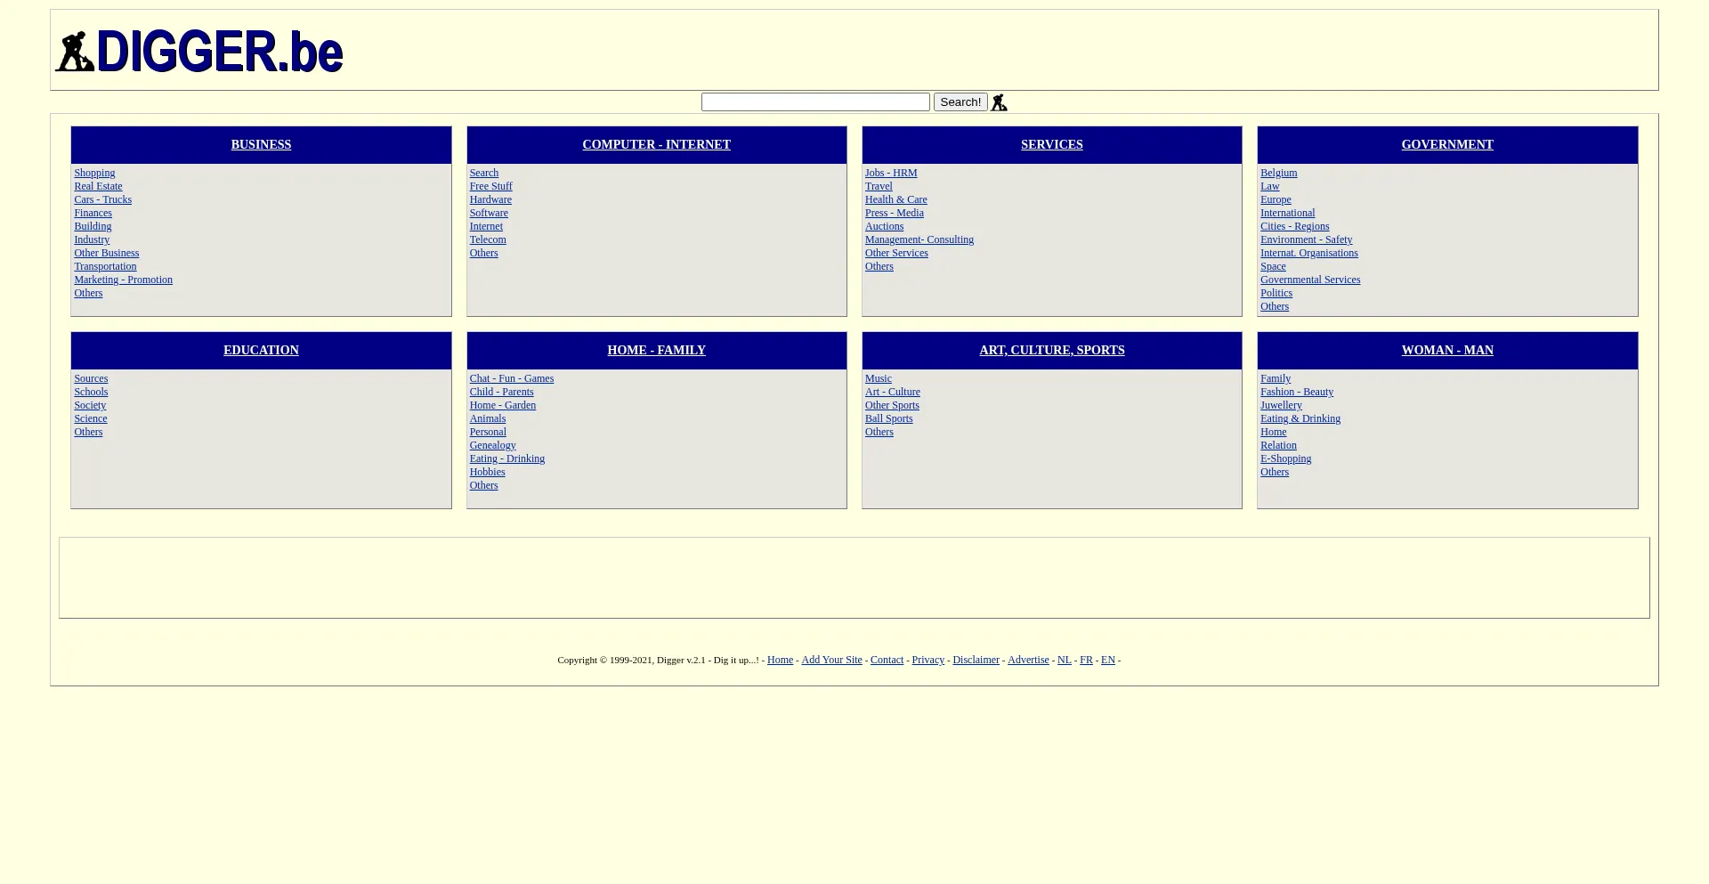The height and width of the screenshot is (884, 1709).
Task: Click the DIGGER.be logo
Action: (x=199, y=51)
